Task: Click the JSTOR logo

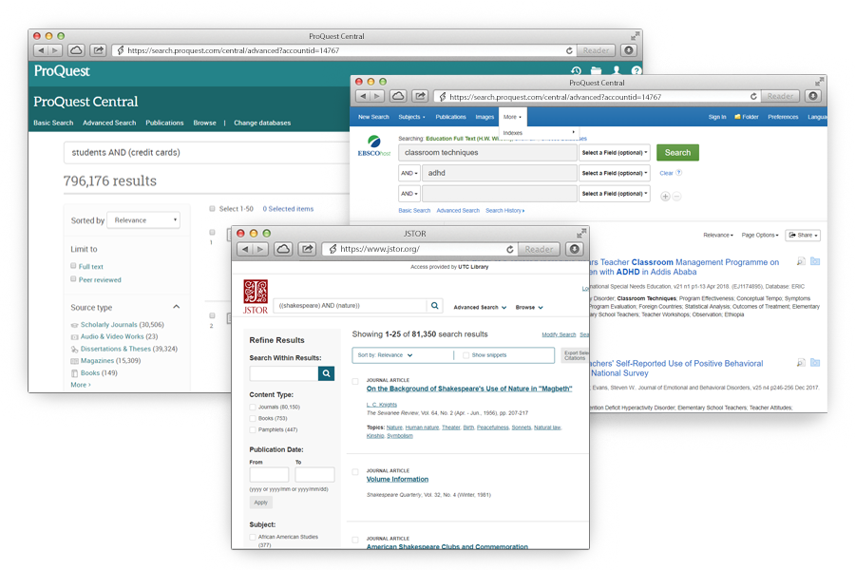Action: click(x=256, y=296)
